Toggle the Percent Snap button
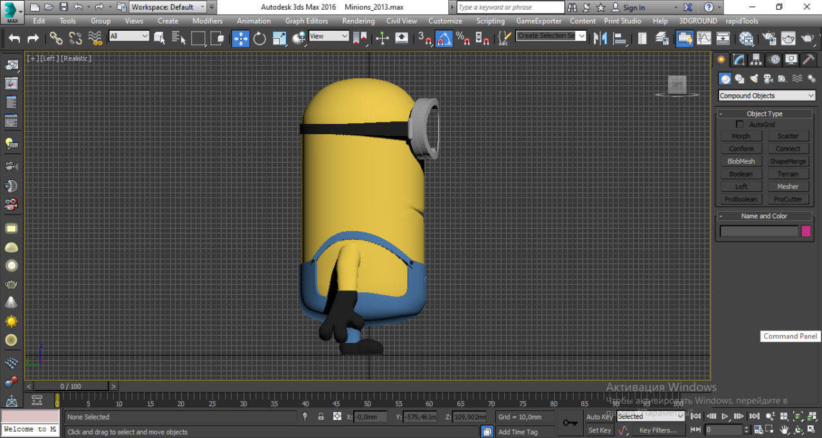The image size is (822, 438). [462, 39]
